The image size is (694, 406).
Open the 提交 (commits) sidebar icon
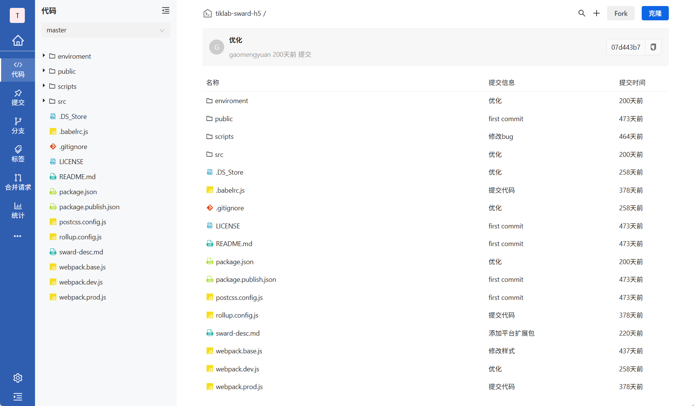coord(18,97)
